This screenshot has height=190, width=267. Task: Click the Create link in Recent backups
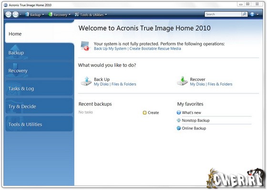[153, 112]
